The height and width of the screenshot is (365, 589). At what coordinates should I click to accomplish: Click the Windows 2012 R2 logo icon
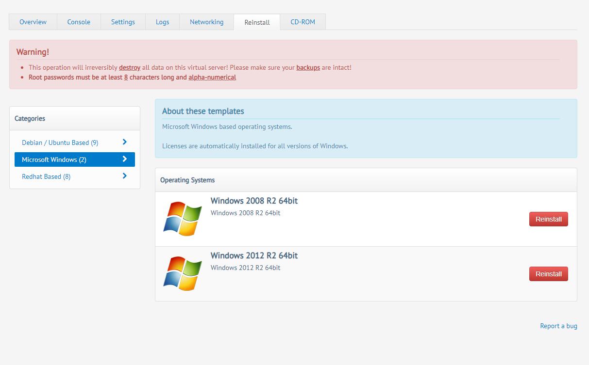click(183, 273)
